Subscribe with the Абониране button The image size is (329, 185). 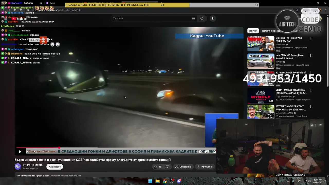(x=55, y=167)
